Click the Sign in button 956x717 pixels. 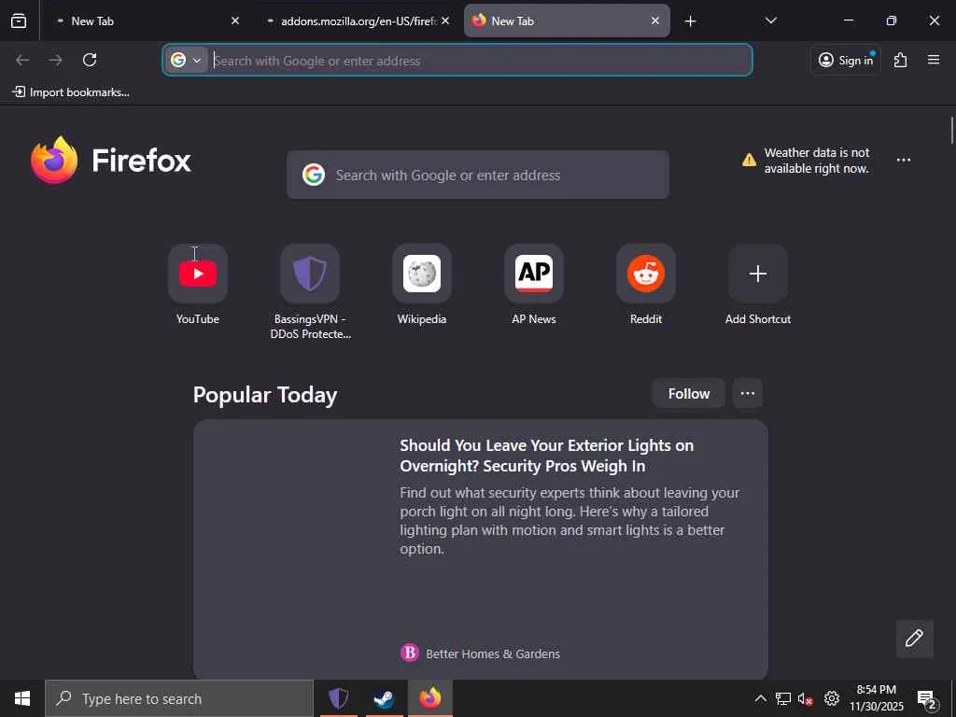tap(846, 60)
